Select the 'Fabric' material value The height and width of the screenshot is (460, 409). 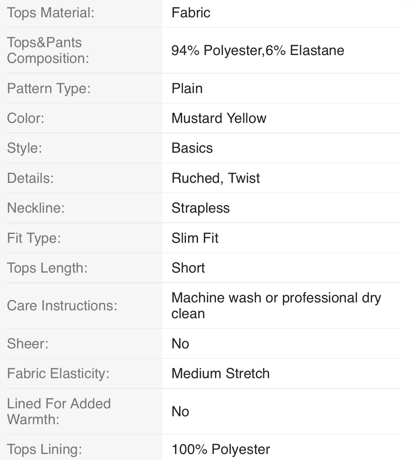[191, 13]
